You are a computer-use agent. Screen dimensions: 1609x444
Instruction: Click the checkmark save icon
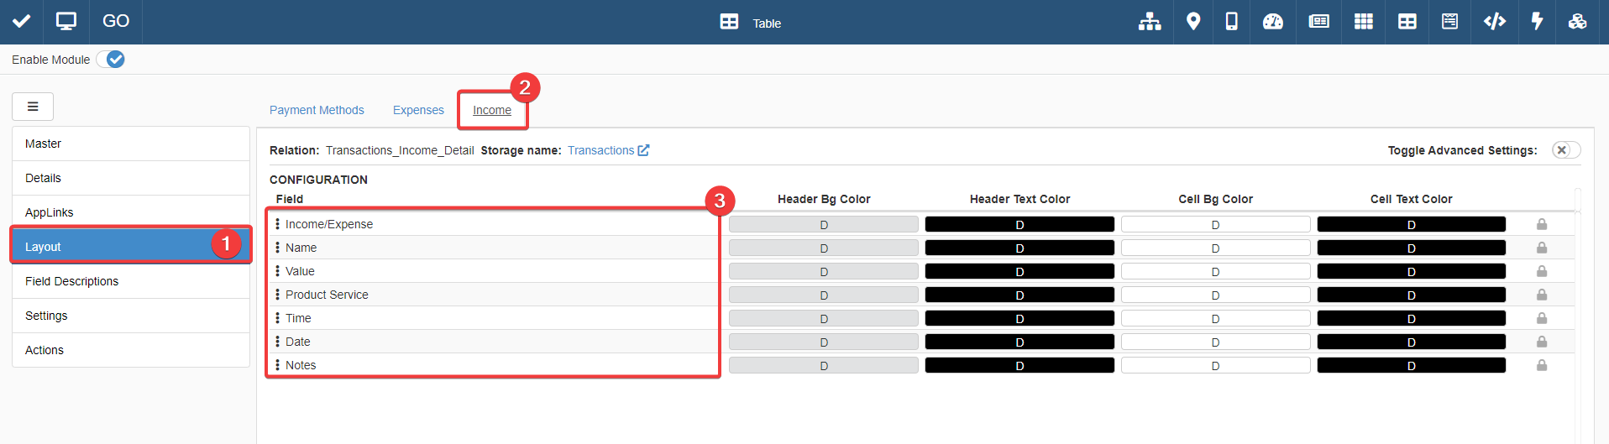tap(21, 22)
